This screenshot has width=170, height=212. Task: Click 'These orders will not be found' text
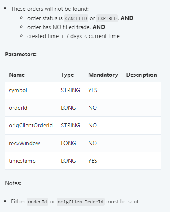pyautogui.click(x=50, y=9)
